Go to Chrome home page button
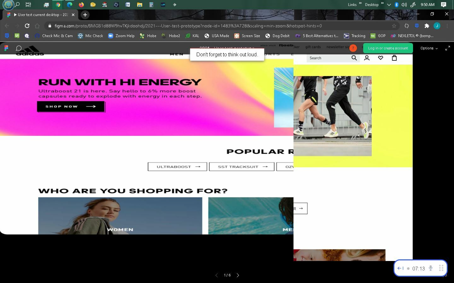 coord(37,26)
